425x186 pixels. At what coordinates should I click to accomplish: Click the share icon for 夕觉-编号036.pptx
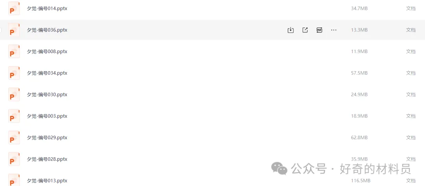[305, 30]
